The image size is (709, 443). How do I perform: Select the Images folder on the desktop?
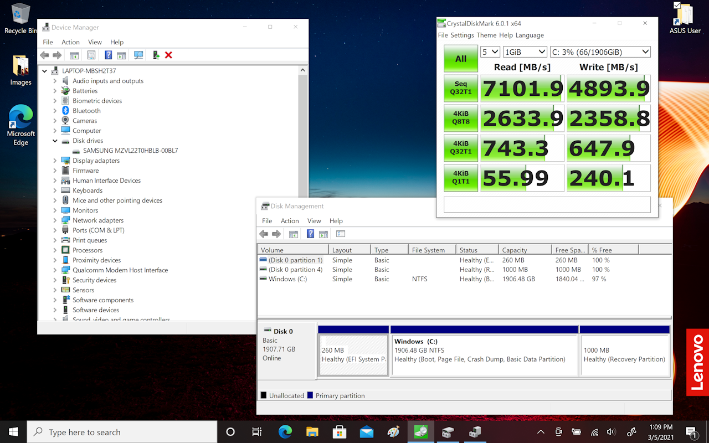tap(20, 70)
